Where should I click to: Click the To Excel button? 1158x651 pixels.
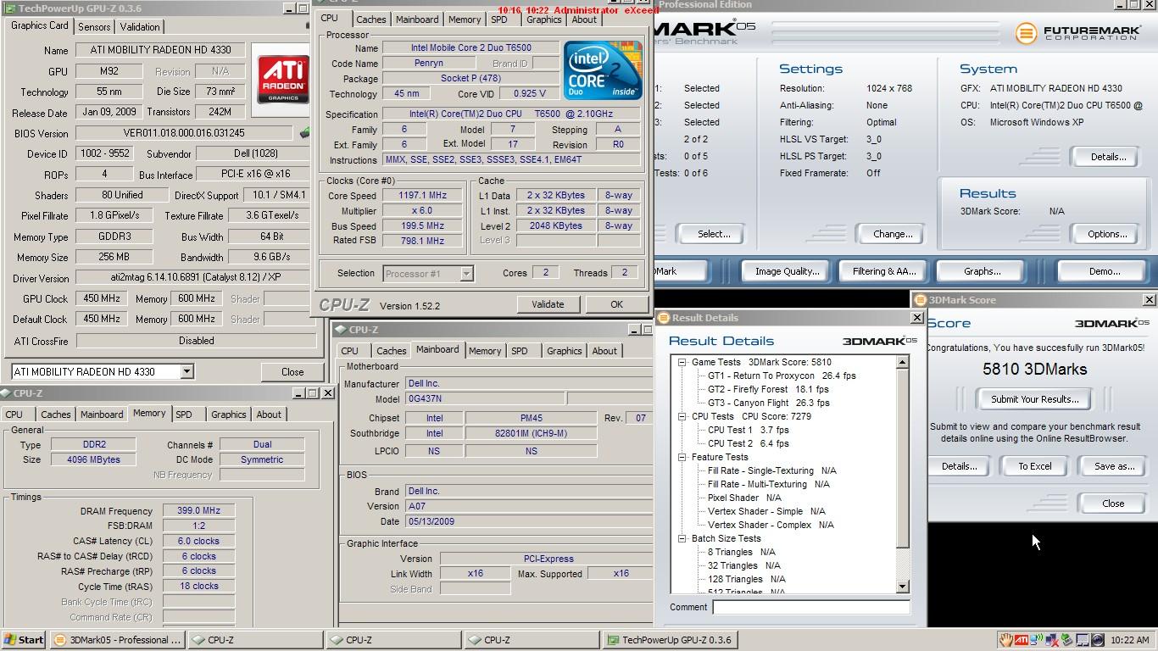click(1034, 466)
